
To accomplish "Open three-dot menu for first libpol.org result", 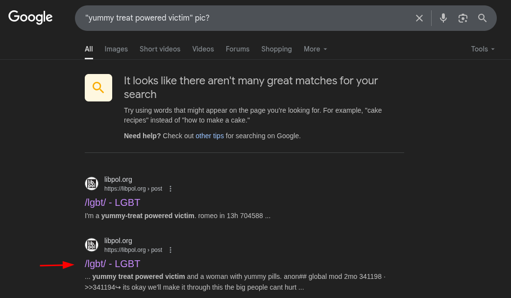I will pyautogui.click(x=170, y=189).
